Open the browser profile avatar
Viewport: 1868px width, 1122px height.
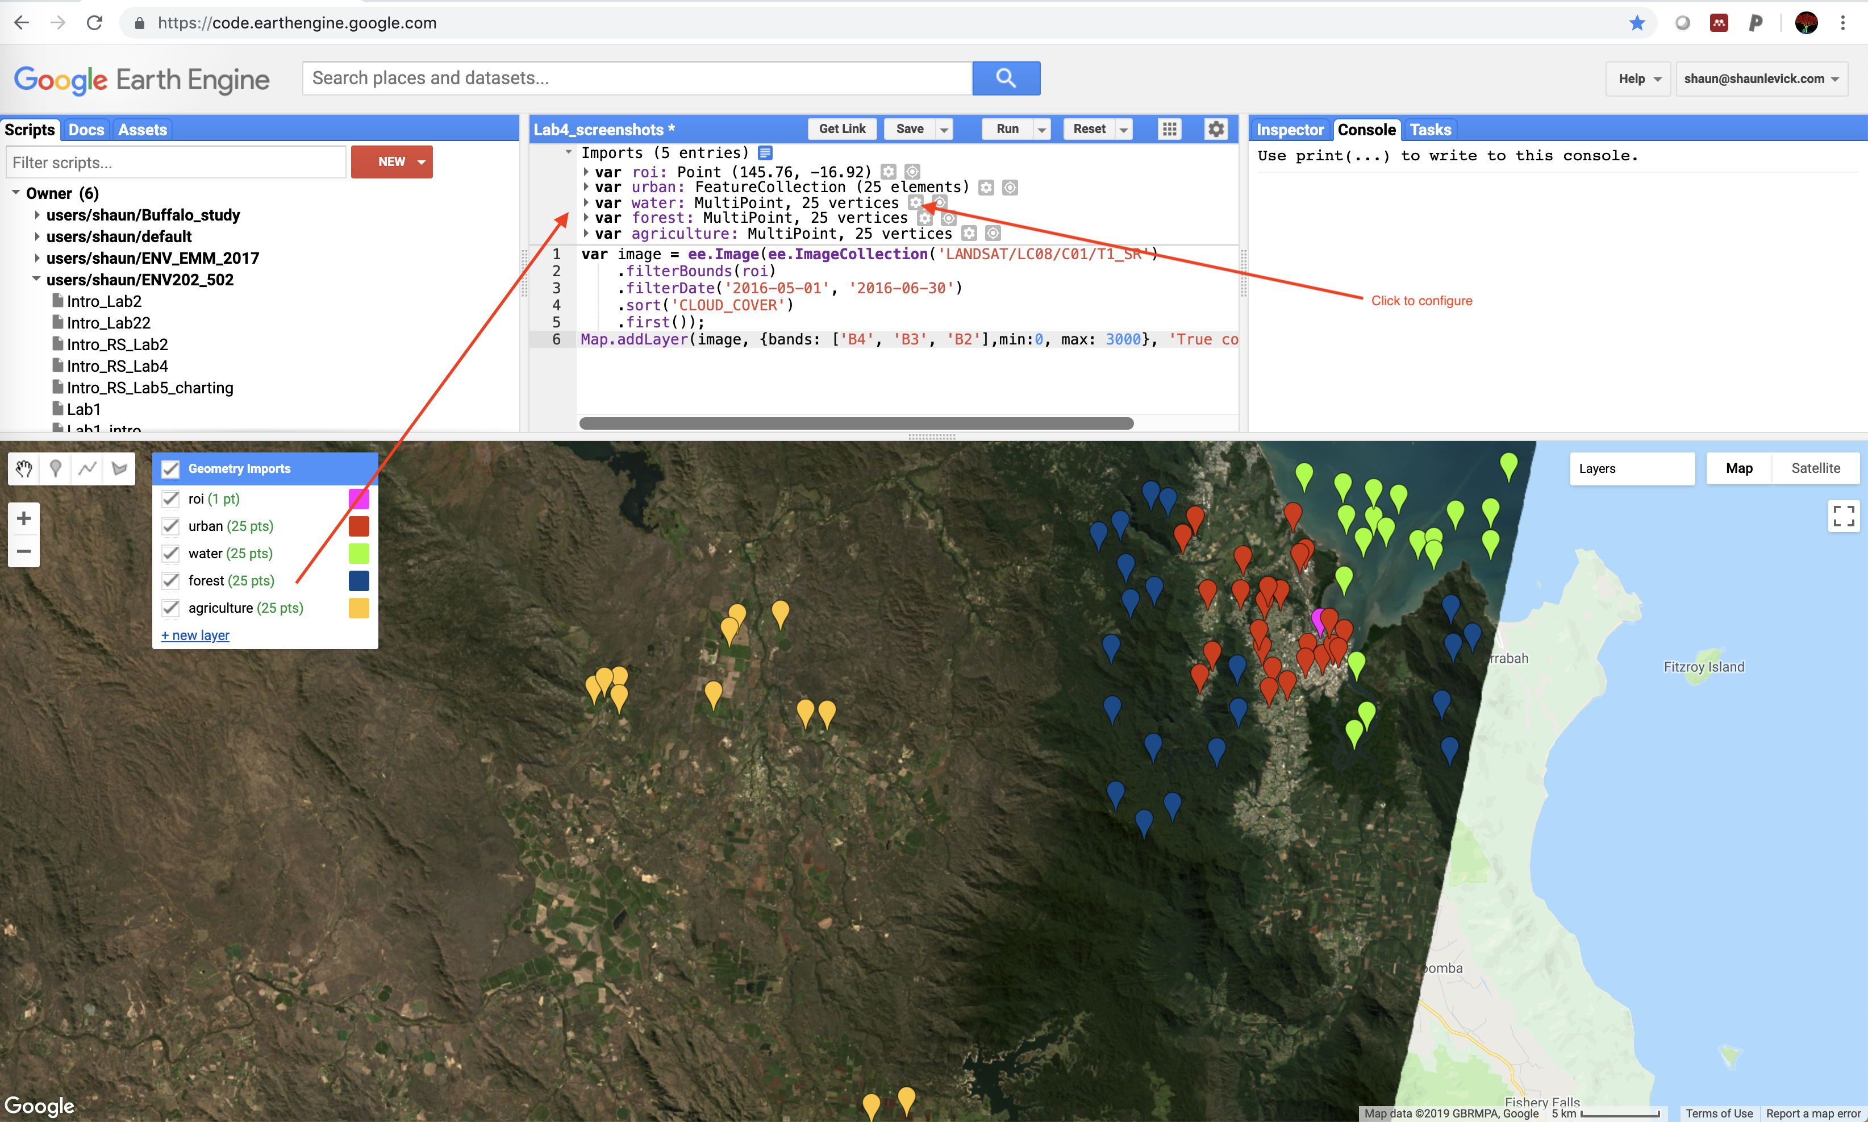click(1806, 23)
